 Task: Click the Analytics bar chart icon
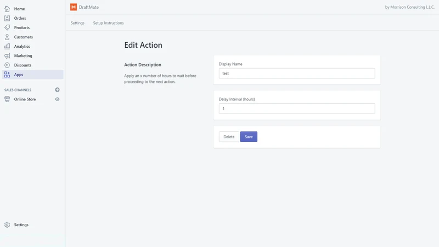click(7, 46)
